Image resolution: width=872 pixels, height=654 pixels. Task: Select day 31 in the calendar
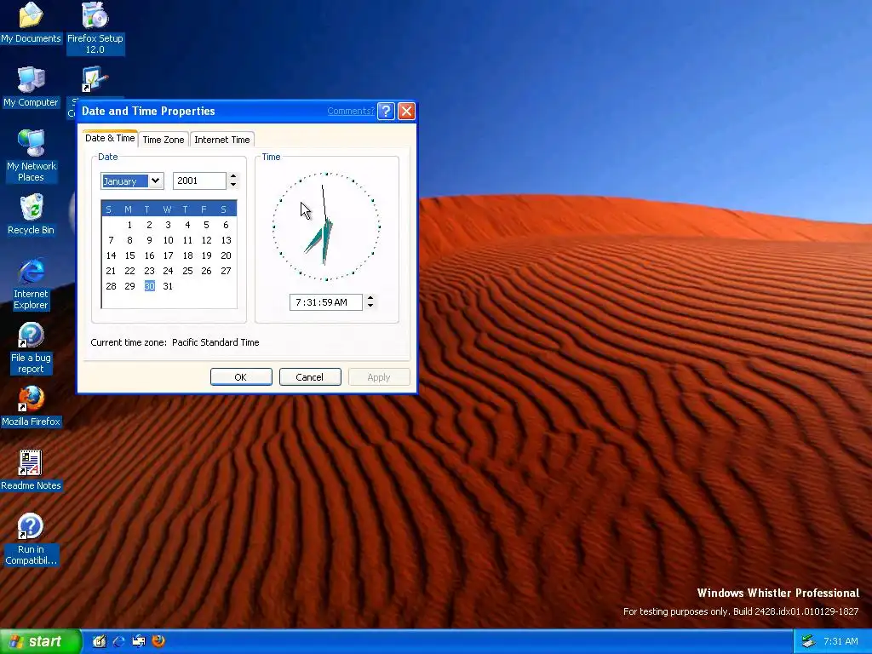[x=168, y=286]
